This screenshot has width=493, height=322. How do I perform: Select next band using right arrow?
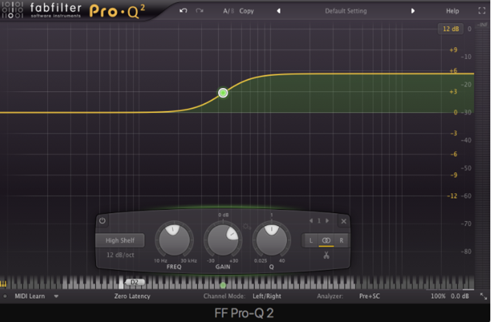point(327,221)
